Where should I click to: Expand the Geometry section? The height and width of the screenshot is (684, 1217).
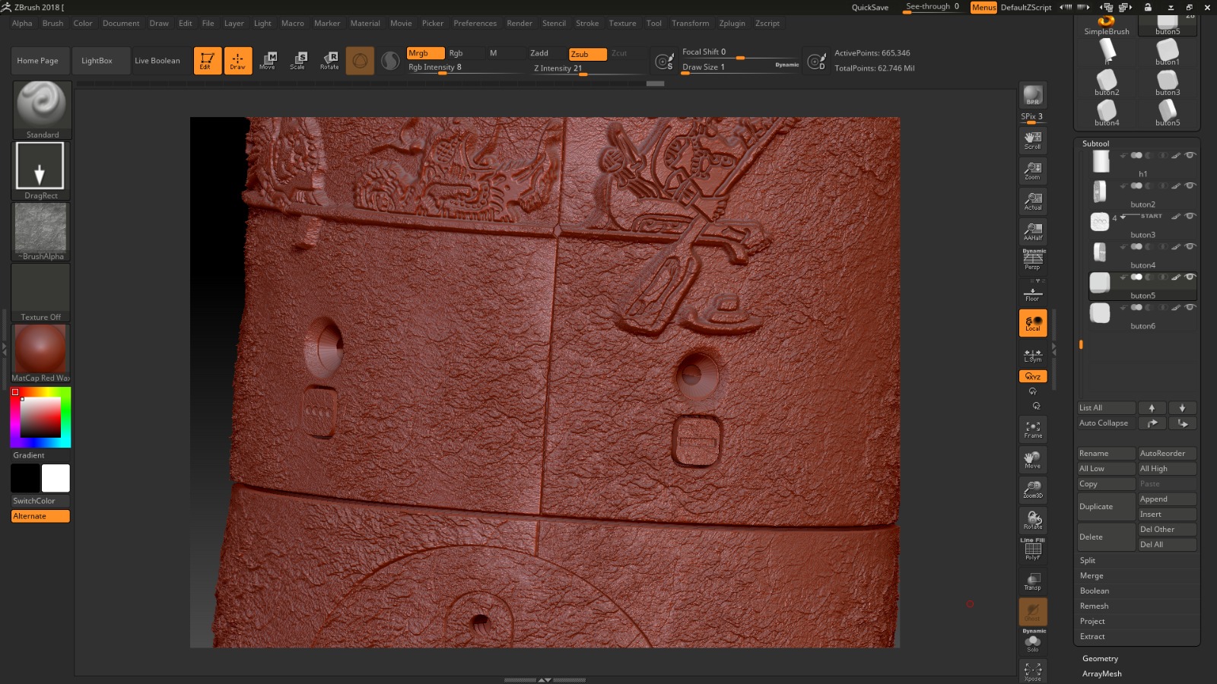[x=1100, y=659]
